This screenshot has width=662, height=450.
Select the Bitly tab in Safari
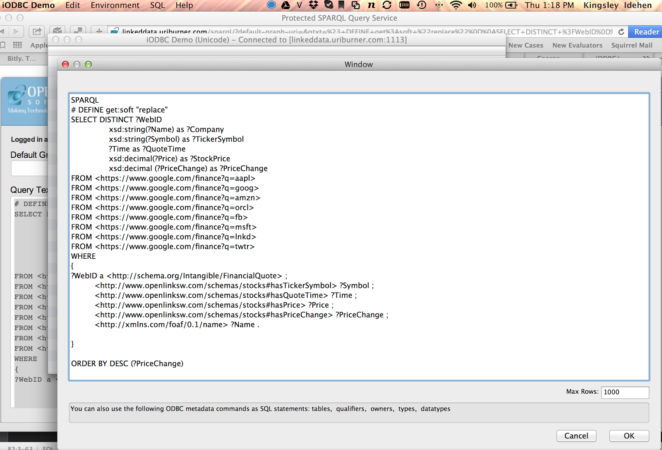[22, 58]
